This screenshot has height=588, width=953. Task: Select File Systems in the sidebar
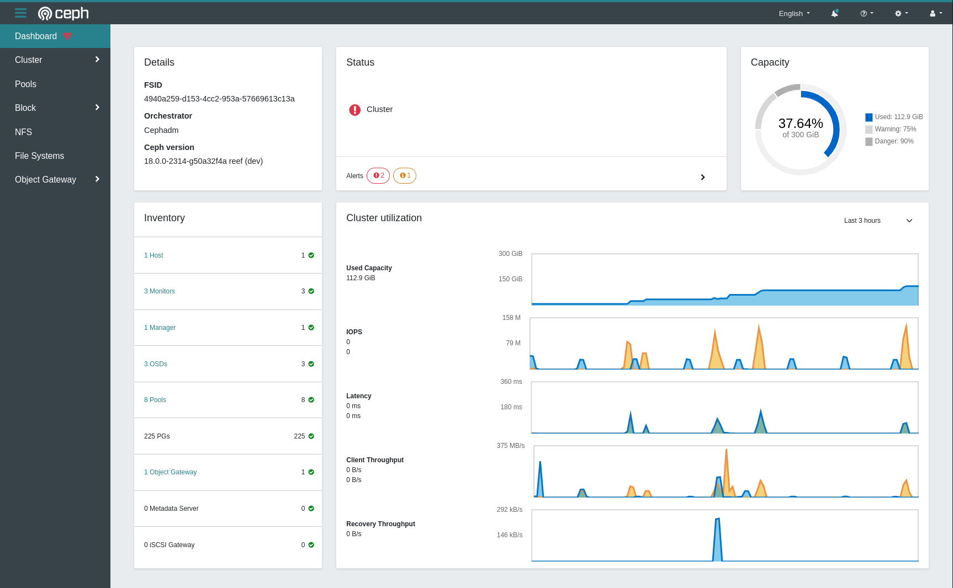39,156
